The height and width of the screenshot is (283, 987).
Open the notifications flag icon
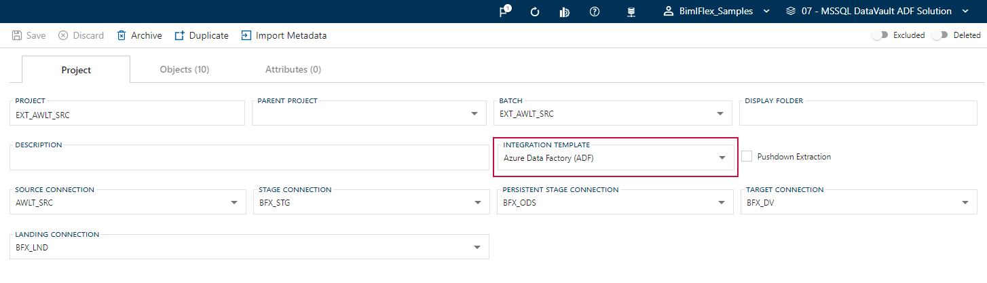504,12
